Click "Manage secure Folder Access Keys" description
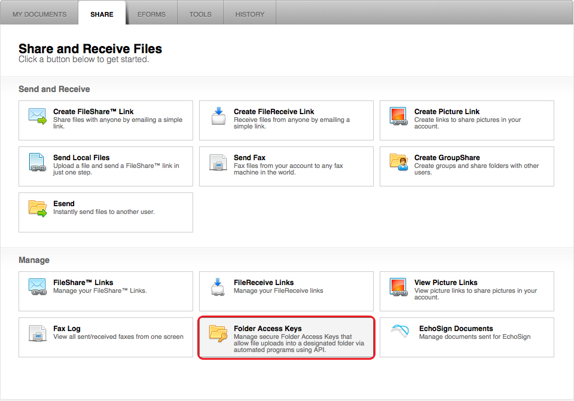 point(299,343)
